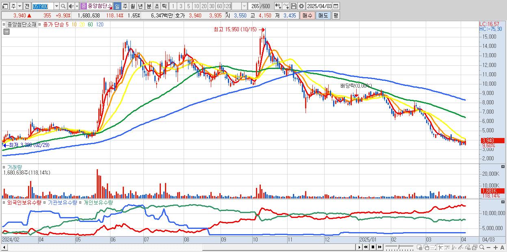
Task: Click the rewind button in playback controls
Action: [x=366, y=247]
